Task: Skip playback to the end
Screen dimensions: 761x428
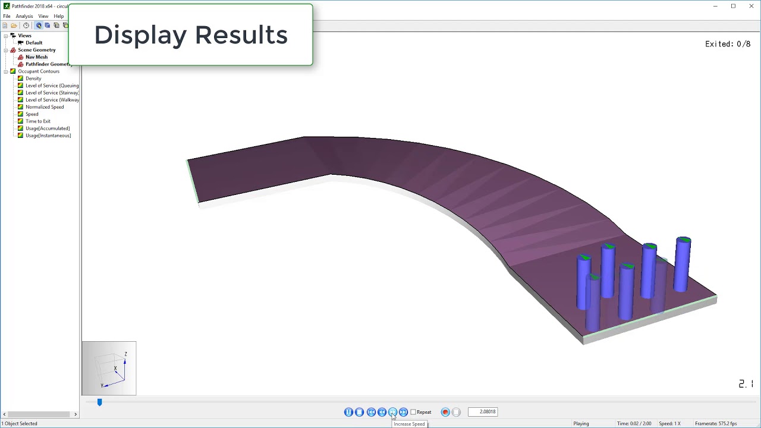Action: [403, 412]
